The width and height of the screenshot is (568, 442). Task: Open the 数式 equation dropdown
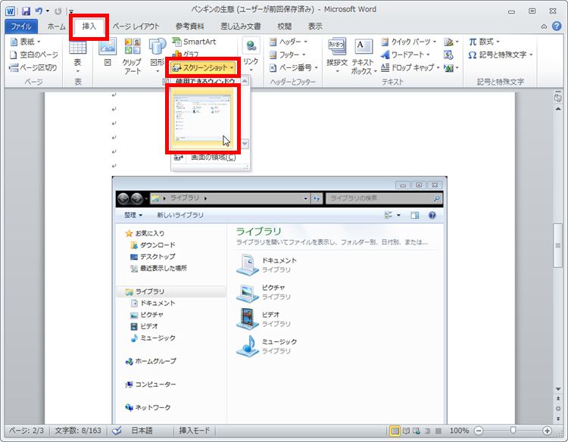[x=484, y=42]
